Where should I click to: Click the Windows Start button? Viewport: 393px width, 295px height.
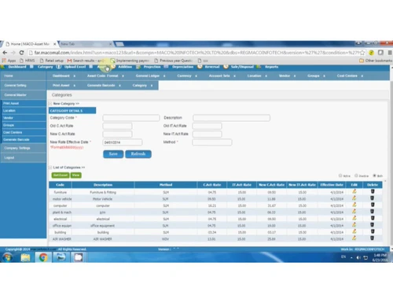(7, 257)
